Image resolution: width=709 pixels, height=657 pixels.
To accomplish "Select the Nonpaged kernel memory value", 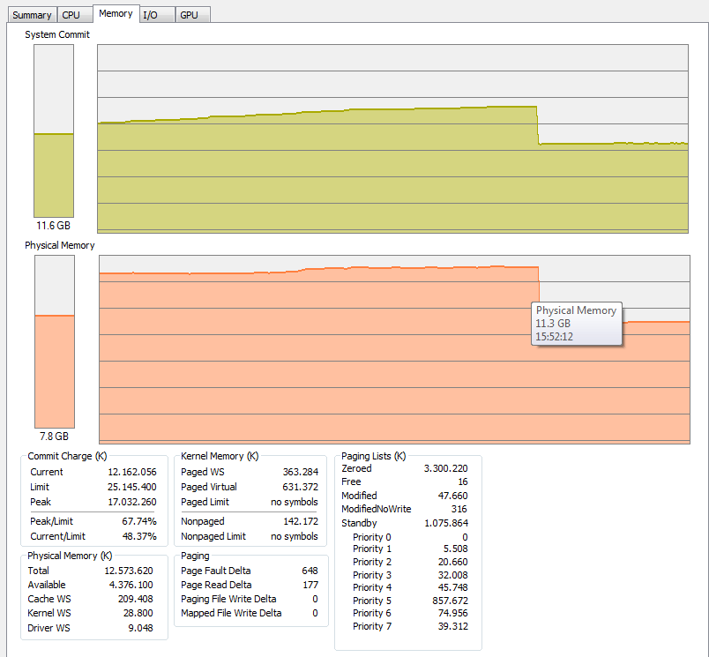I will click(300, 521).
